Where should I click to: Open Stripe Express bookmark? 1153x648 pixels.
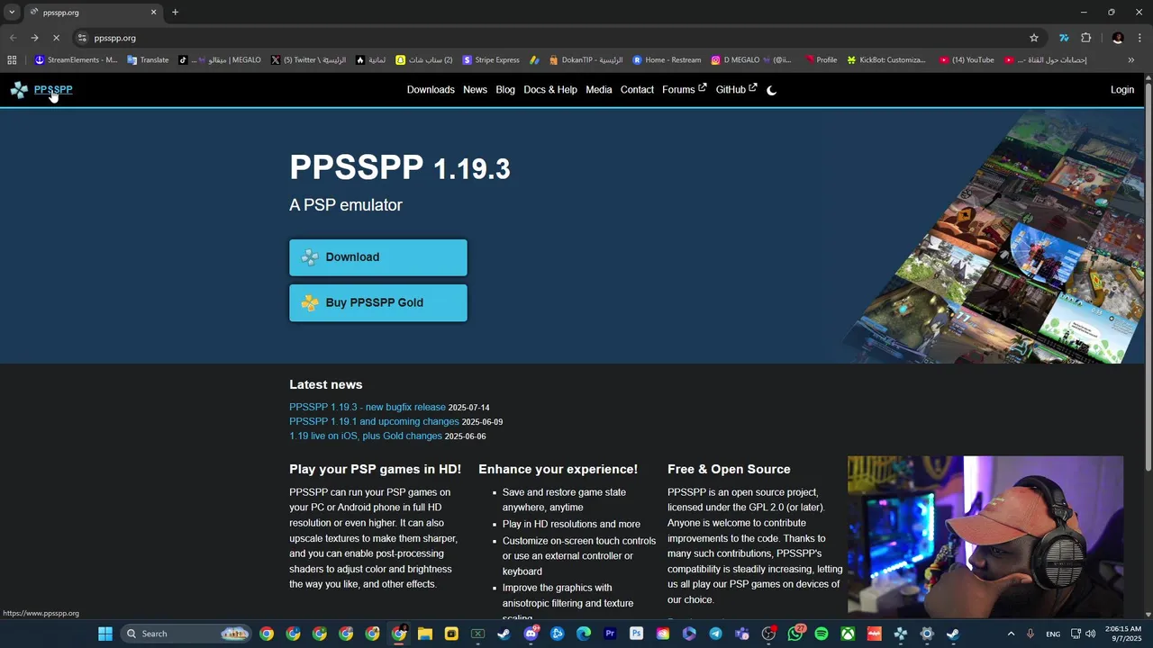(x=491, y=60)
